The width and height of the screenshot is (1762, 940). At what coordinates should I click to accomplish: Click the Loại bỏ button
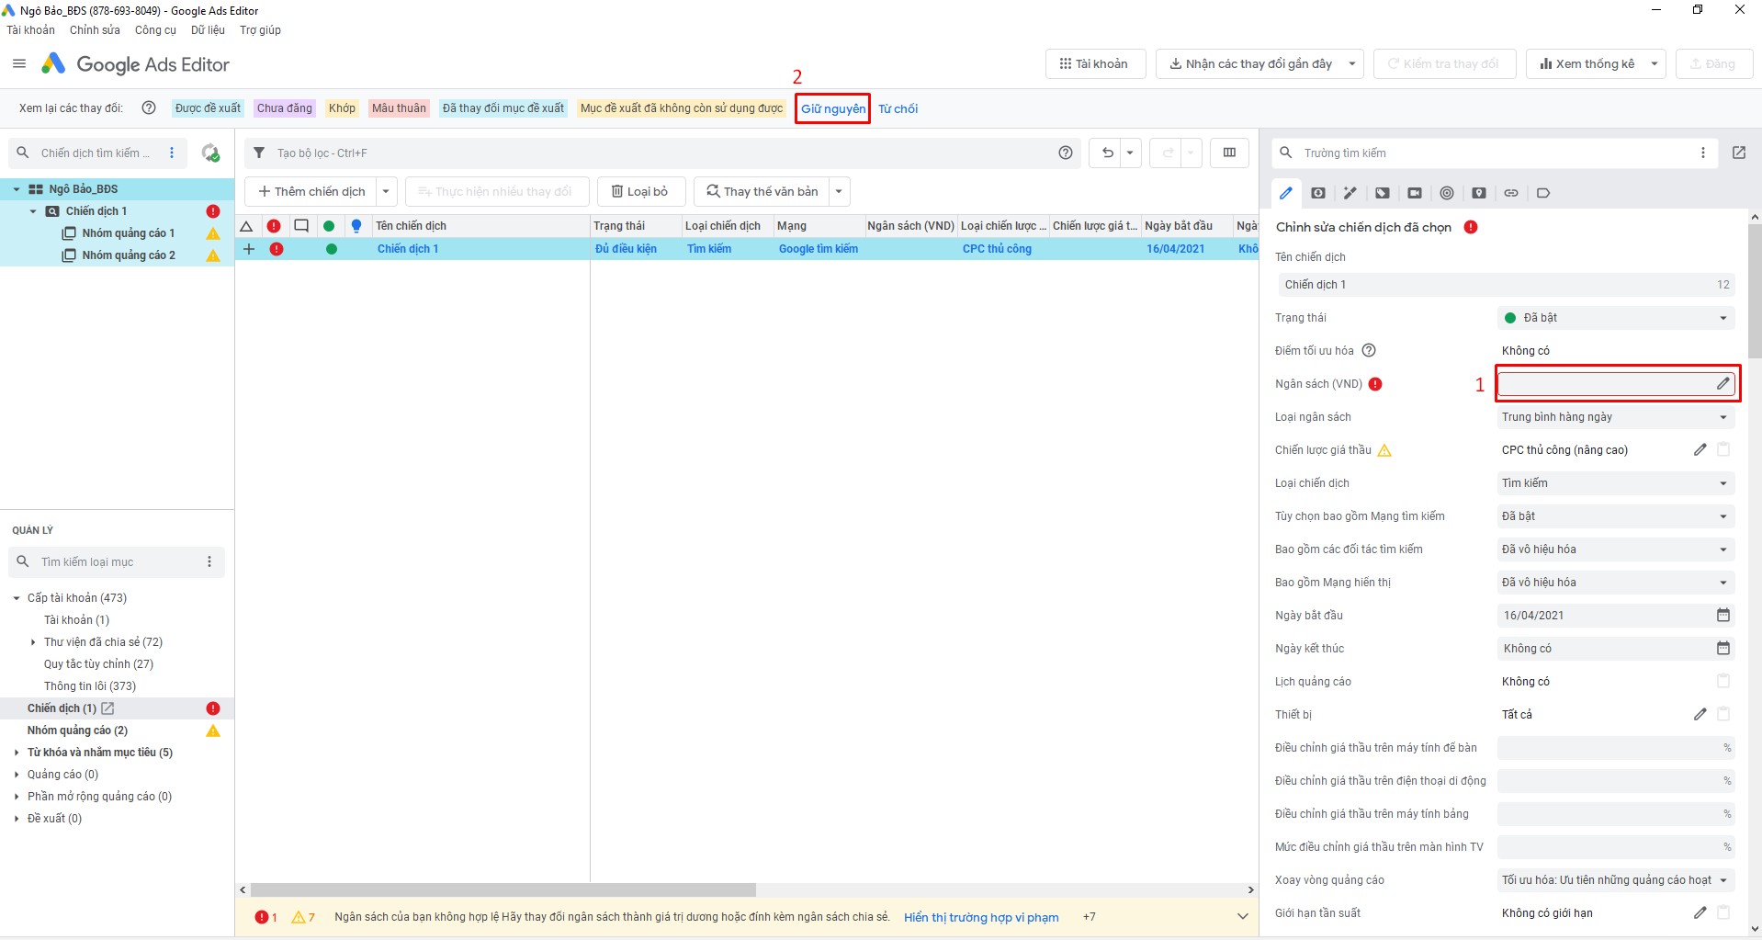click(x=640, y=192)
